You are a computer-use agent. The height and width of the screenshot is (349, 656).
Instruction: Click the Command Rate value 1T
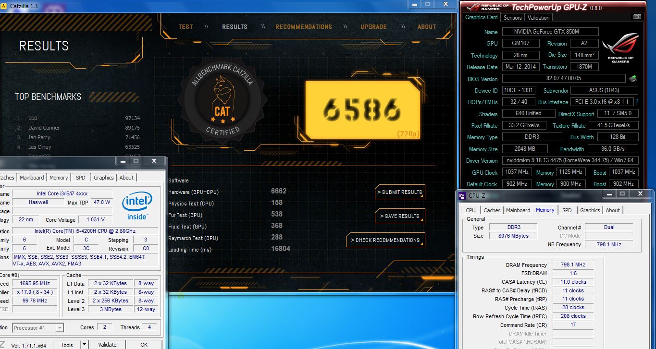573,325
